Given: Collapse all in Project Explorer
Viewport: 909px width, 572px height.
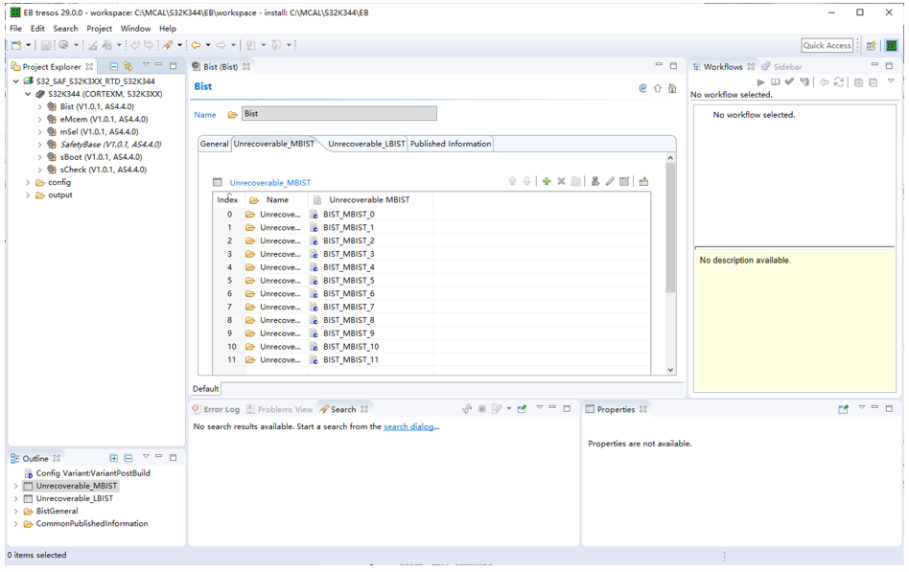Looking at the screenshot, I should (x=114, y=66).
